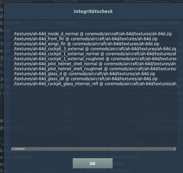
Task: Select the ah-64d_cockpit_3_external line
Action: [95, 49]
